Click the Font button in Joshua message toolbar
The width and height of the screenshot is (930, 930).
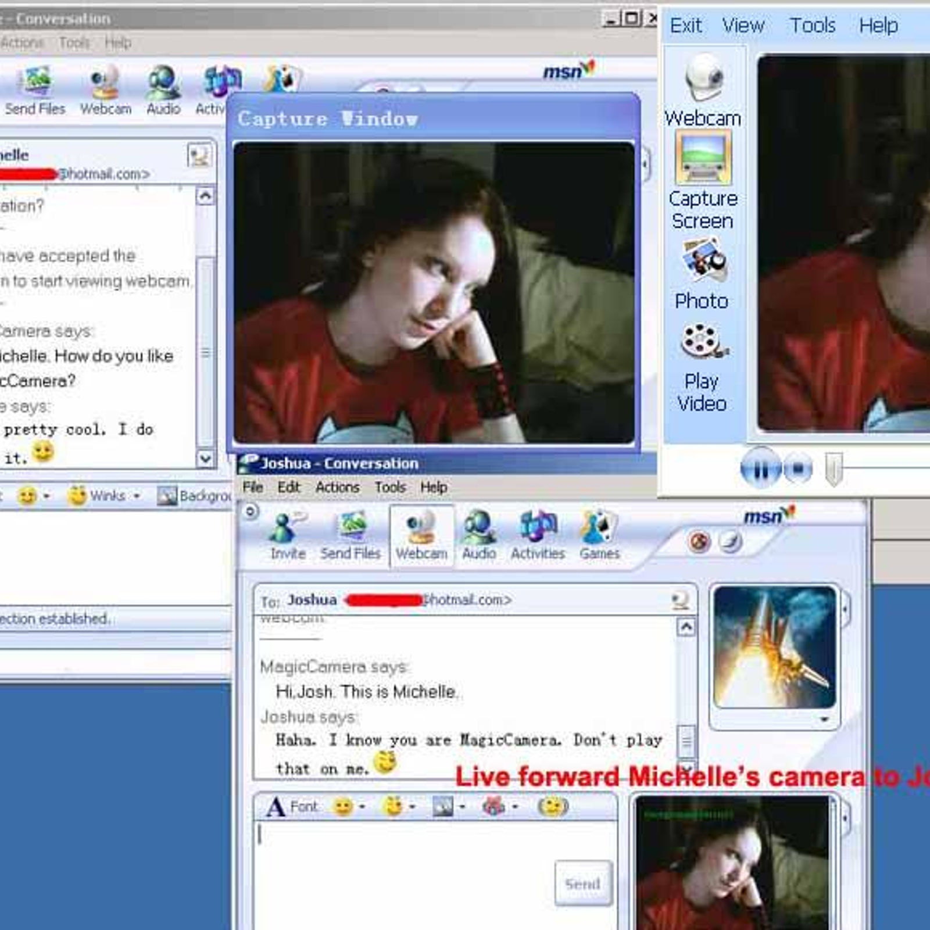(292, 807)
